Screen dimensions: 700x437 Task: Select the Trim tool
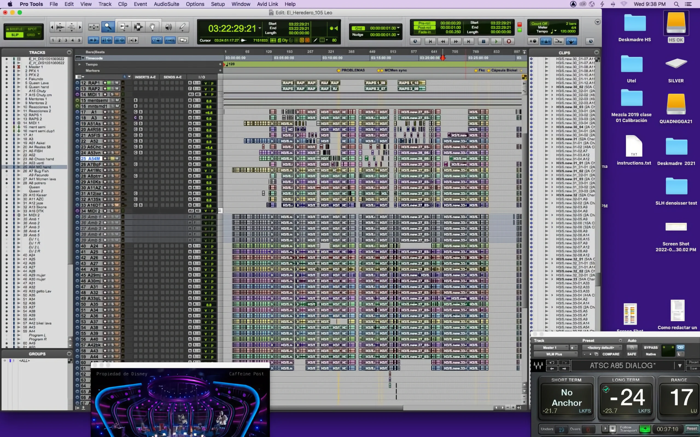[x=124, y=27]
